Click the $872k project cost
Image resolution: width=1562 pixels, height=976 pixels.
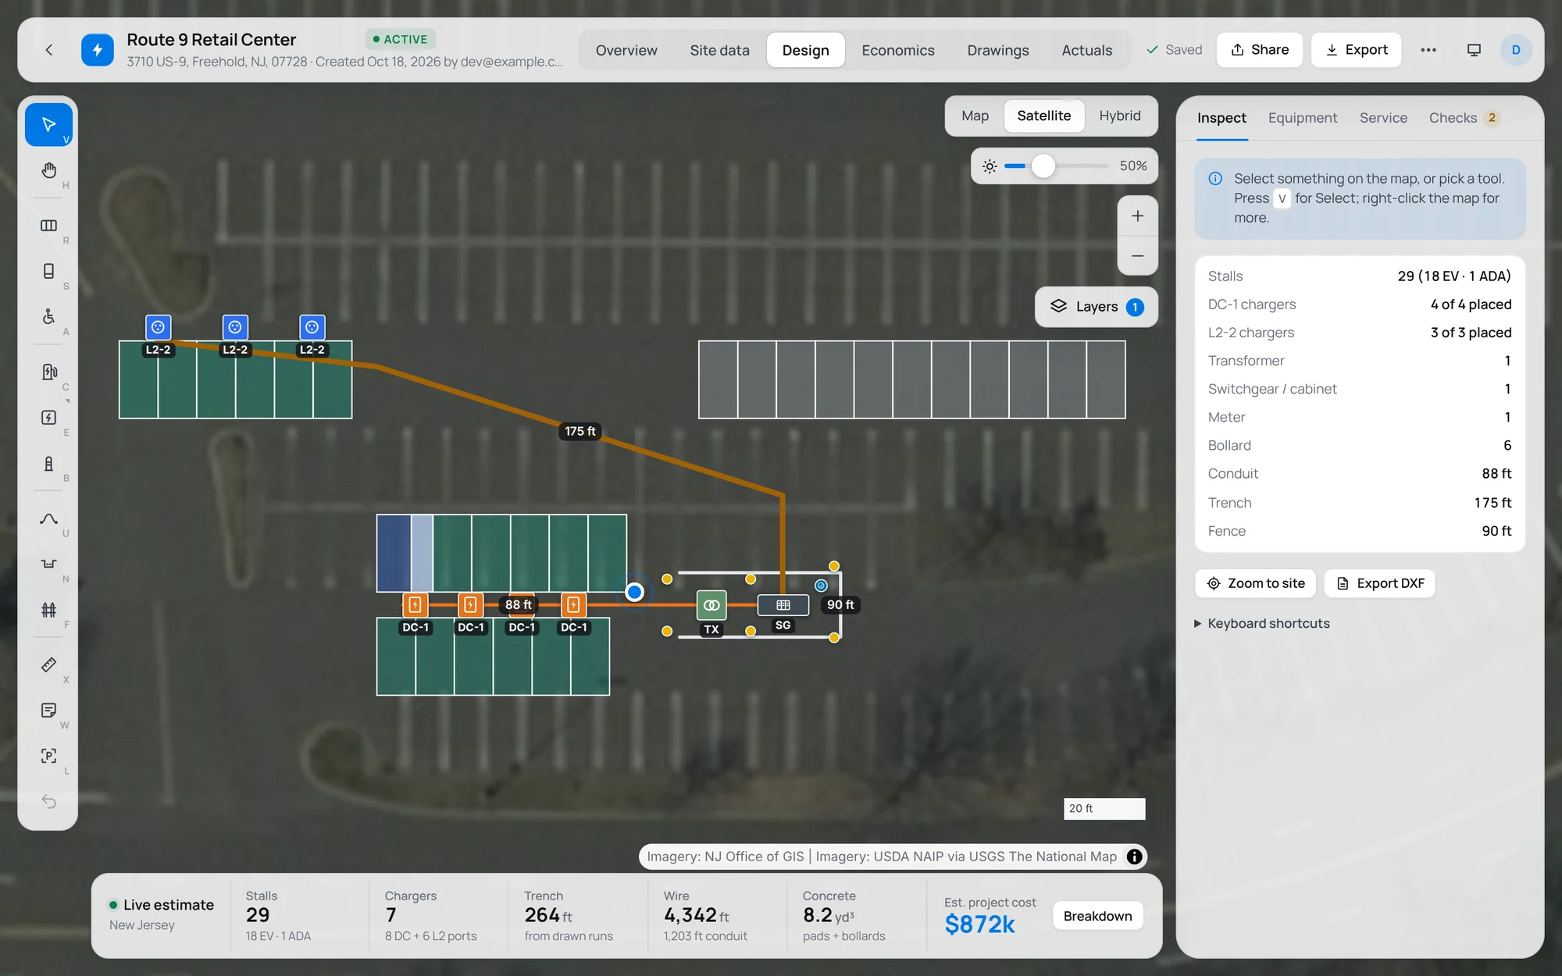pos(979,924)
